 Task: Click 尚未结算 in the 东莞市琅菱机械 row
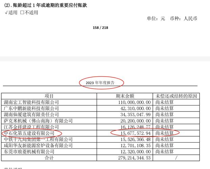(165, 152)
